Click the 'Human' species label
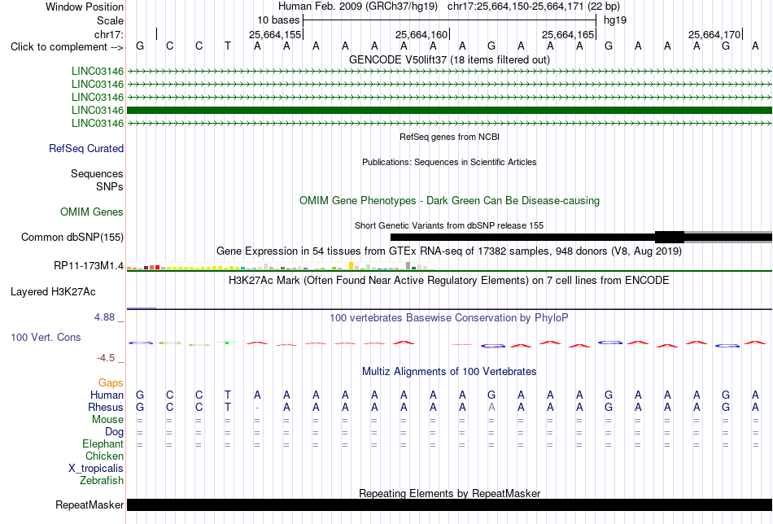 (x=107, y=395)
